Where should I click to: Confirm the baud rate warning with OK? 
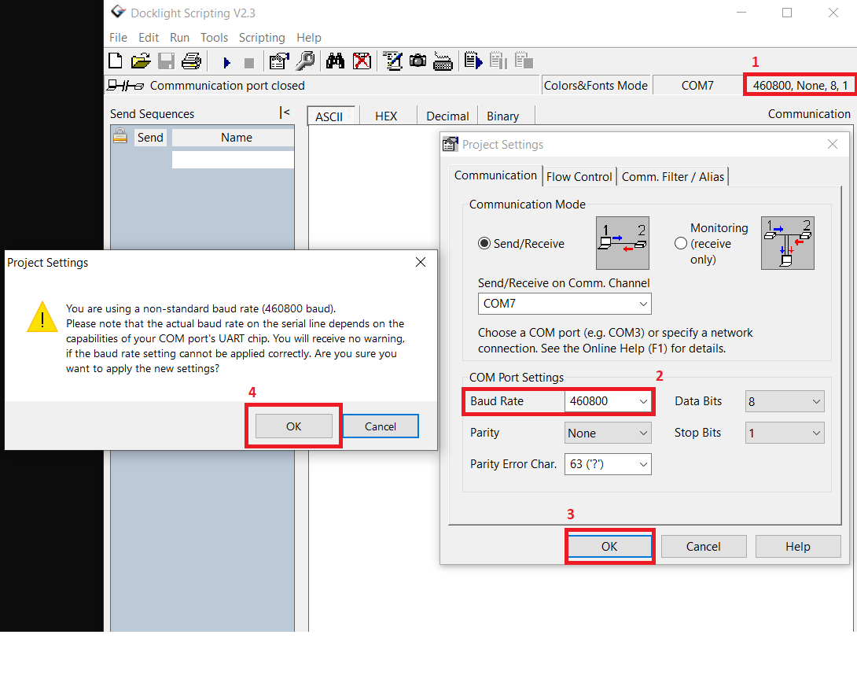293,426
